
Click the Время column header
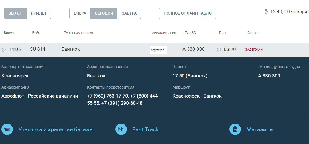click(x=9, y=33)
